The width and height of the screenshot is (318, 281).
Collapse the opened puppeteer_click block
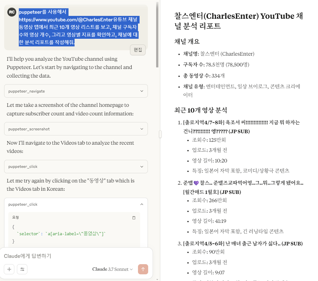(142, 204)
